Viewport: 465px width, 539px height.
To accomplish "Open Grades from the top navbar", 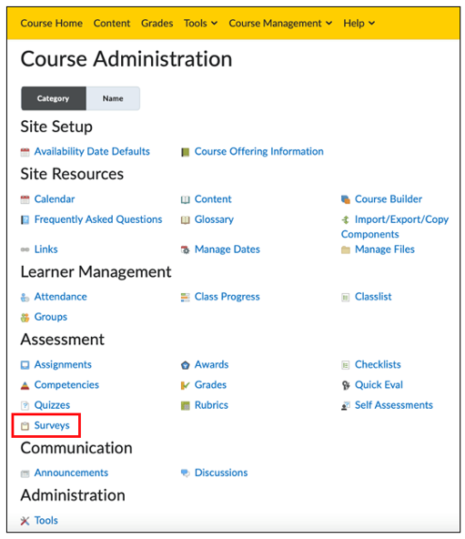I will pos(157,23).
